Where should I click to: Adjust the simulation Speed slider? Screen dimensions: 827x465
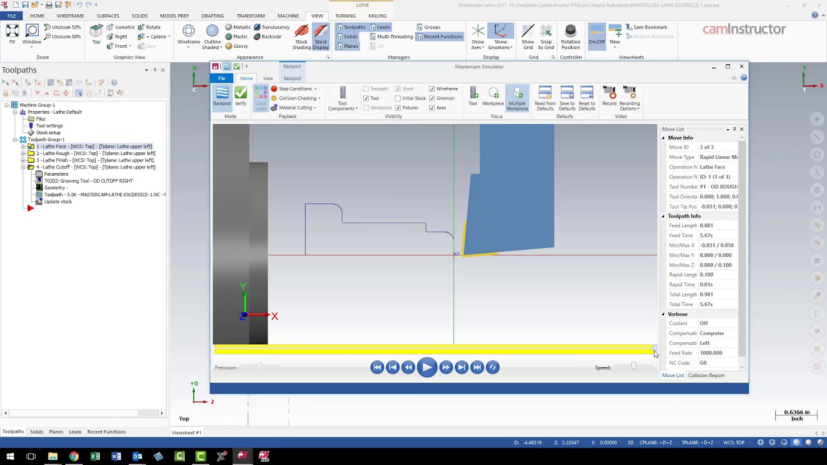633,367
